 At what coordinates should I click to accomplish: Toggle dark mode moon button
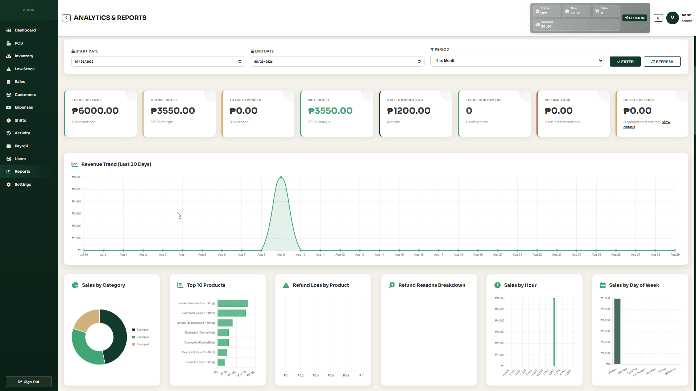658,18
